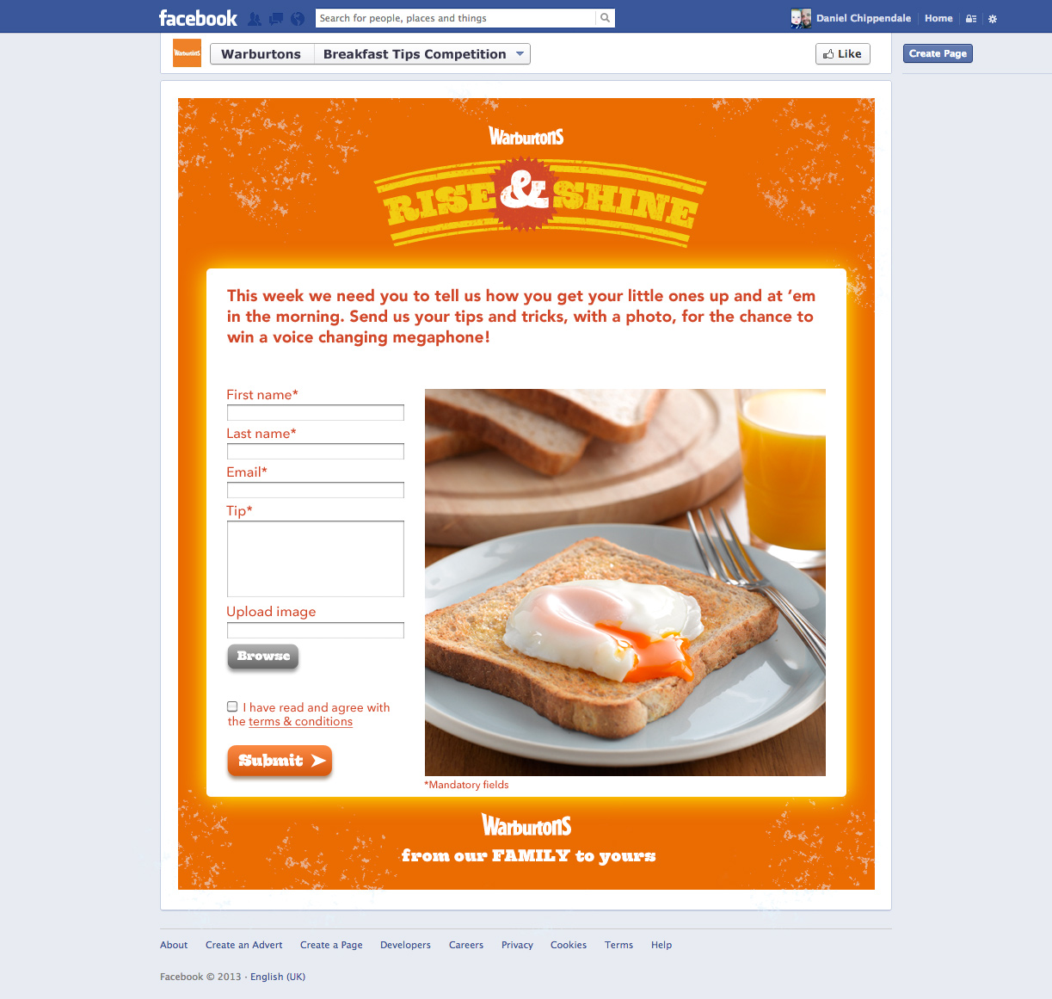Click the facebook logo
The image size is (1052, 999).
(x=198, y=18)
